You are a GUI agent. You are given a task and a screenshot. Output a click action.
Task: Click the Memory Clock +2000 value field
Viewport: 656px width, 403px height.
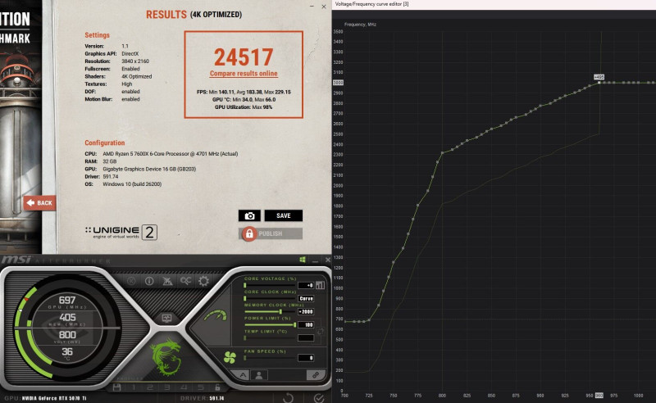(x=306, y=312)
